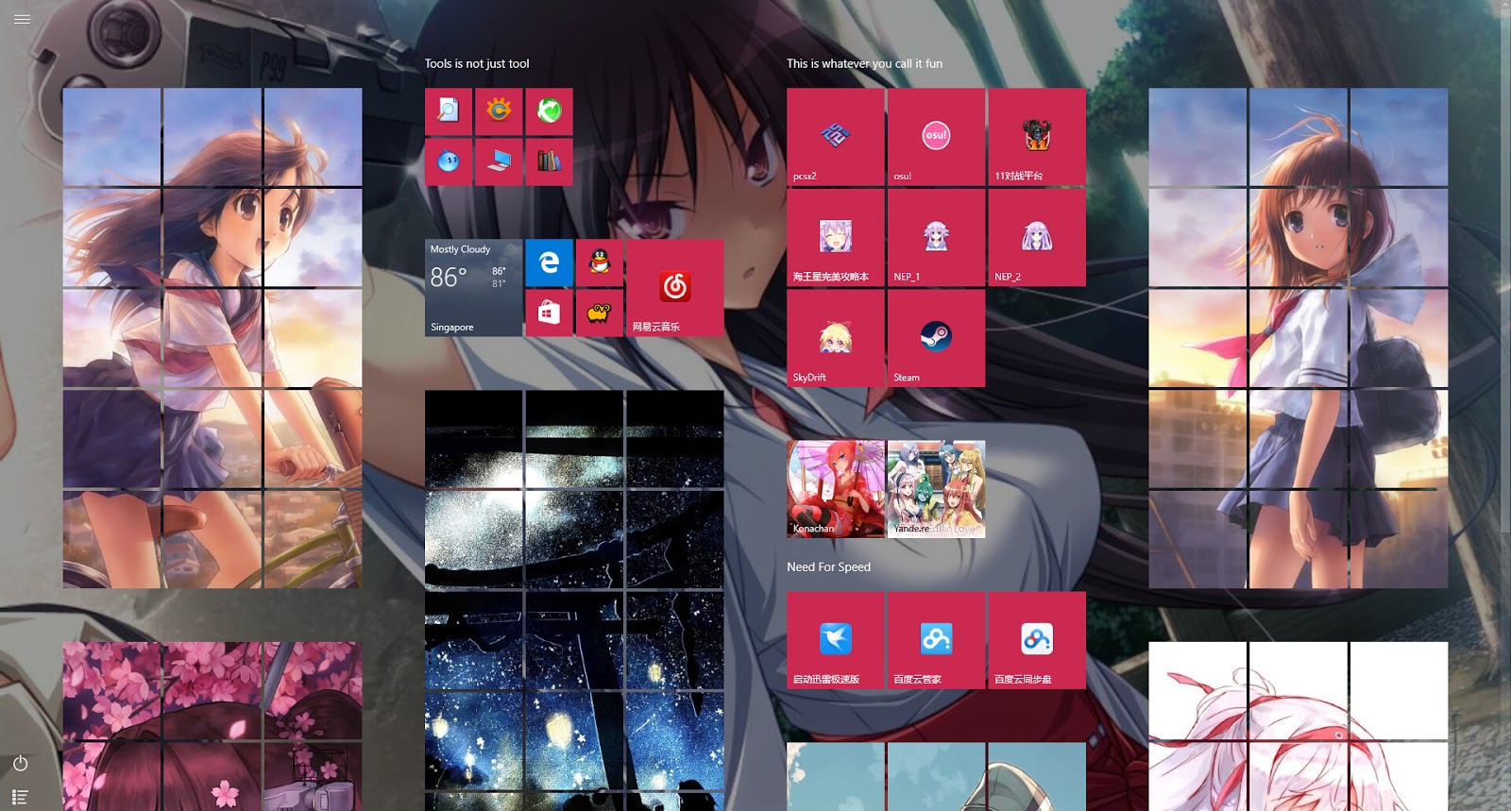
Task: Select 'This is whatever you call it fun' title
Action: tap(865, 63)
